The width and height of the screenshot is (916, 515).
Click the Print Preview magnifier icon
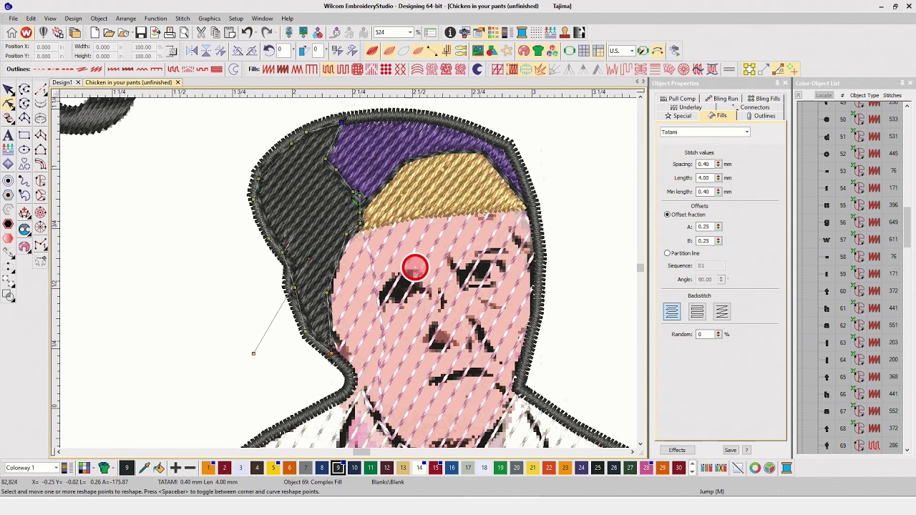[x=184, y=32]
